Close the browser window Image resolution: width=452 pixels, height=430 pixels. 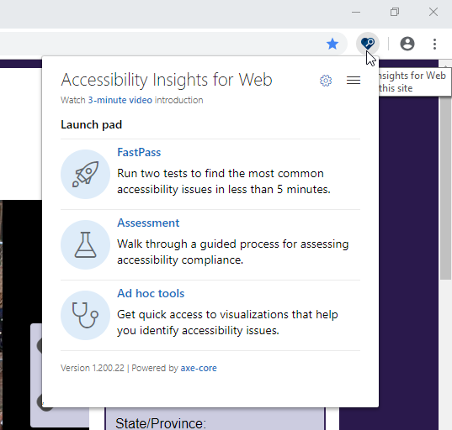coord(433,12)
